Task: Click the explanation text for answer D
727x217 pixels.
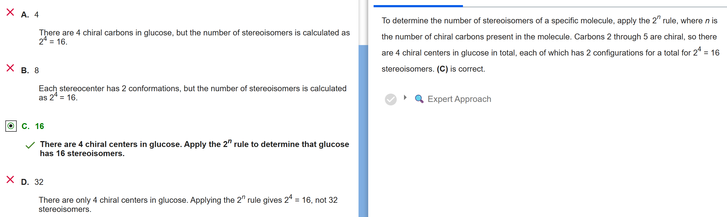Action: [x=188, y=204]
